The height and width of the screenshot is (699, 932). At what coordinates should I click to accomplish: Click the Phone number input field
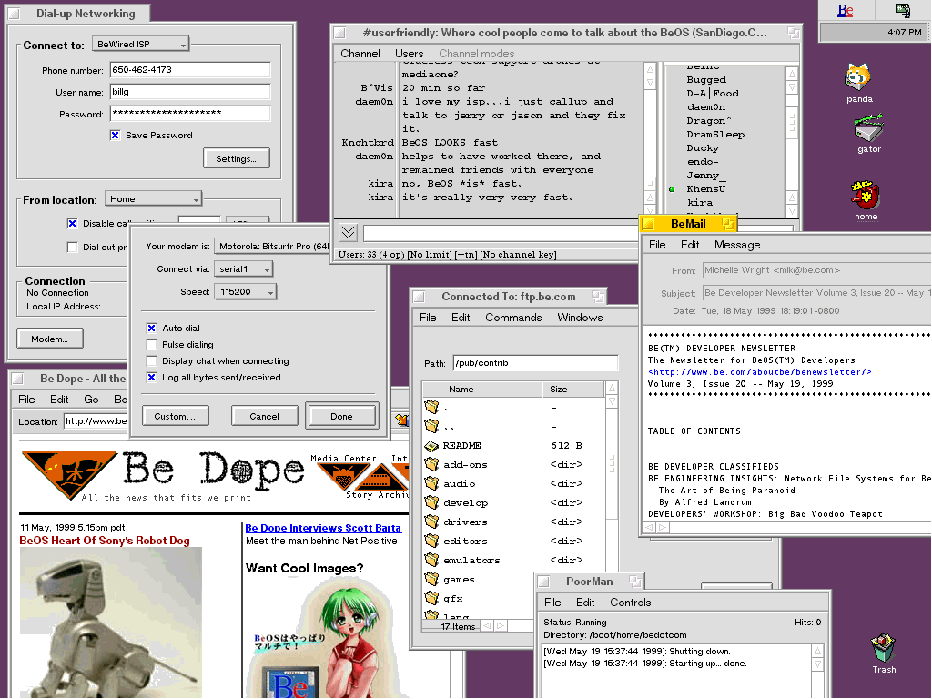(x=190, y=69)
